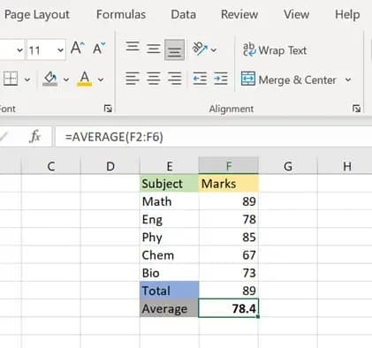The height and width of the screenshot is (348, 372).
Task: Click the Decrease Font Size icon
Action: pos(99,49)
